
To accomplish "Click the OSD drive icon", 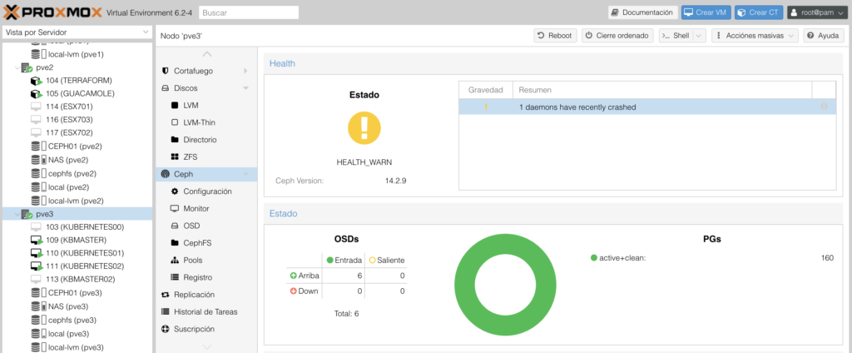I will (x=175, y=226).
